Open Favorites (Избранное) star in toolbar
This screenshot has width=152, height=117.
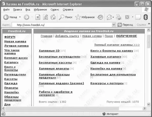click(x=85, y=17)
